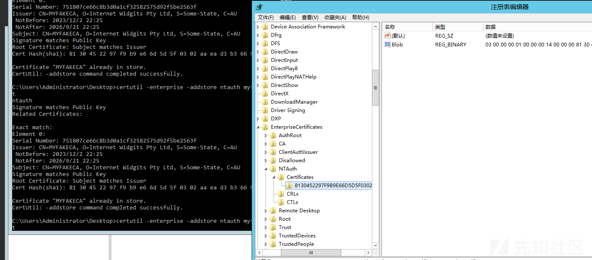The height and width of the screenshot is (260, 592).
Task: Expand the AuthRoot tree node
Action: pyautogui.click(x=266, y=135)
